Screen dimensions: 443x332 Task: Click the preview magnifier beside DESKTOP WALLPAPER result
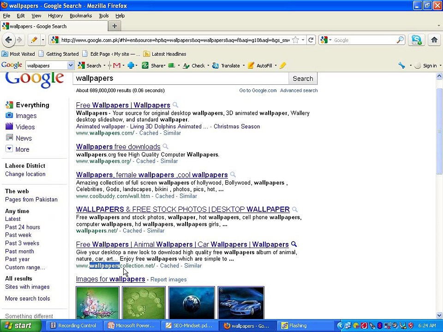point(295,209)
